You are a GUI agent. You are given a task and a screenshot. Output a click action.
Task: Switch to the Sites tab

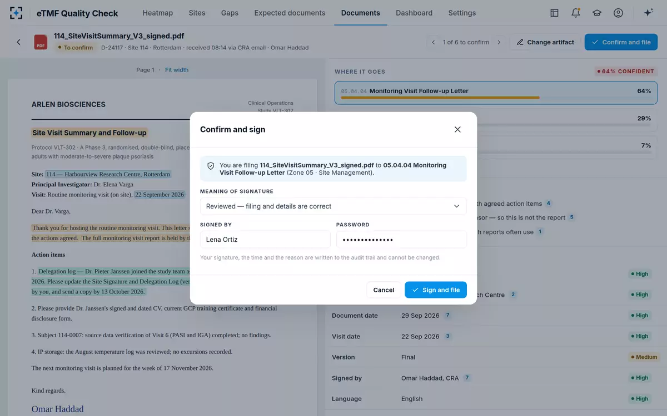pyautogui.click(x=197, y=13)
